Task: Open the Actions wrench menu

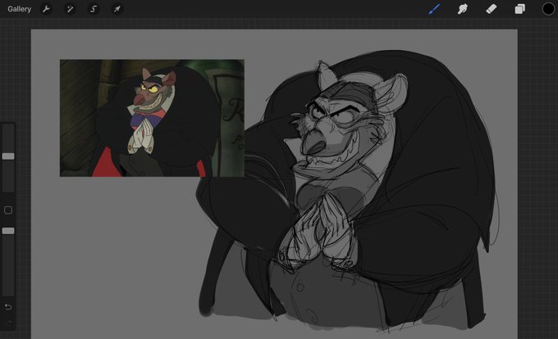Action: tap(46, 9)
